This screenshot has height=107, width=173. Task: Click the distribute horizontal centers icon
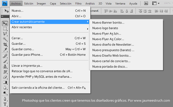(x=161, y=11)
